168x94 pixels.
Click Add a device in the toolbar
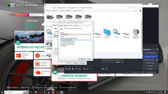click(51, 11)
